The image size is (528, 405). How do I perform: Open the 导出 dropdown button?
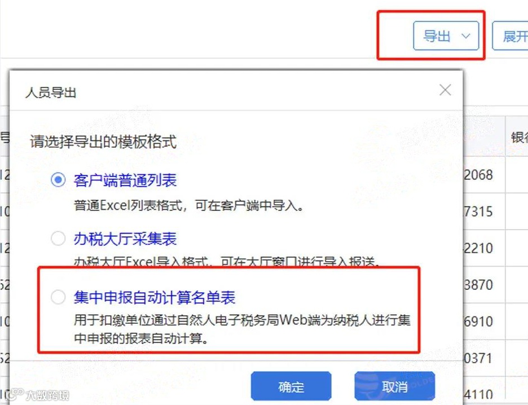click(x=446, y=36)
